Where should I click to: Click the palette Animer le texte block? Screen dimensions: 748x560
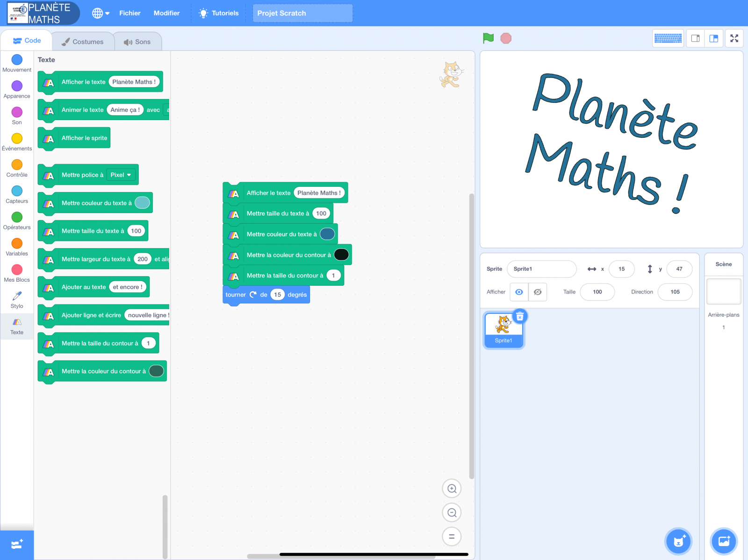click(103, 110)
